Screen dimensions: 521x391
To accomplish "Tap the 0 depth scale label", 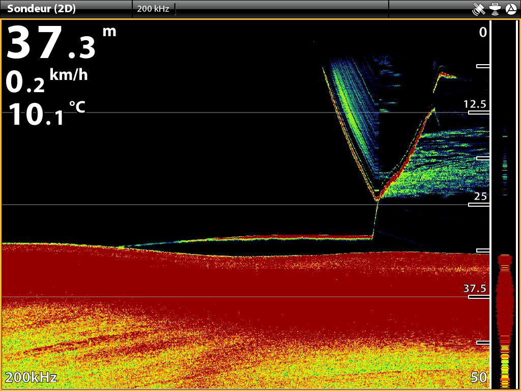I will [x=483, y=32].
